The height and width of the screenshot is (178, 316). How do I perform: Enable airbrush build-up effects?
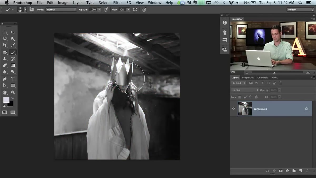tap(135, 9)
